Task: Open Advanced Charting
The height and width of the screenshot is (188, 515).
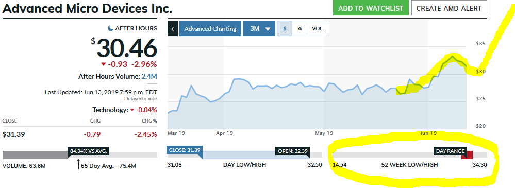Action: 210,28
